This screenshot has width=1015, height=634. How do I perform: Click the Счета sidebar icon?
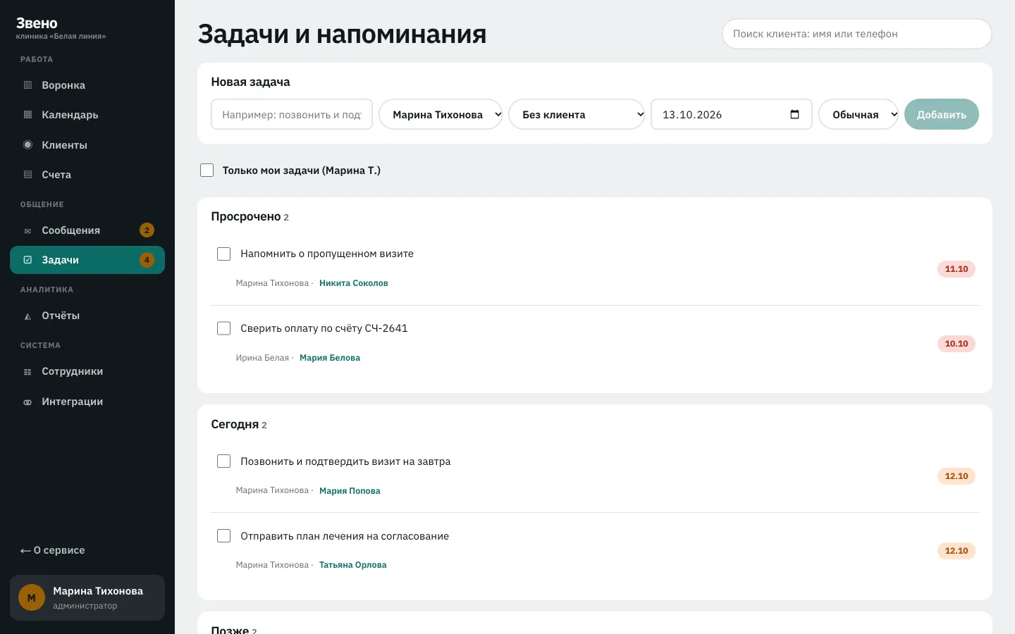tap(28, 175)
